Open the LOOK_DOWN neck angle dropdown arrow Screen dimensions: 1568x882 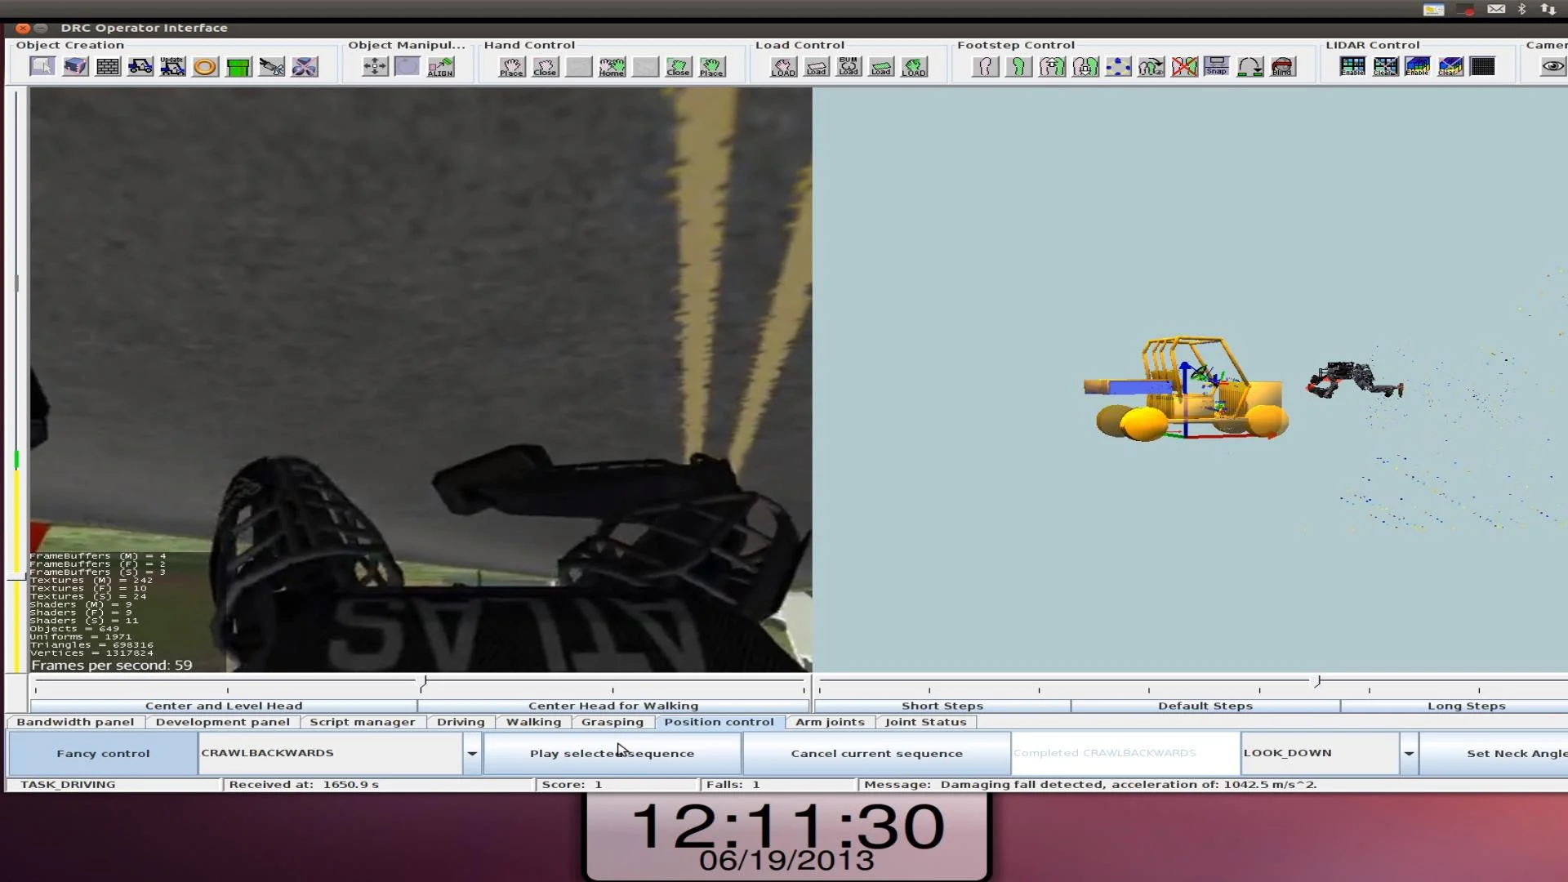[1409, 753]
